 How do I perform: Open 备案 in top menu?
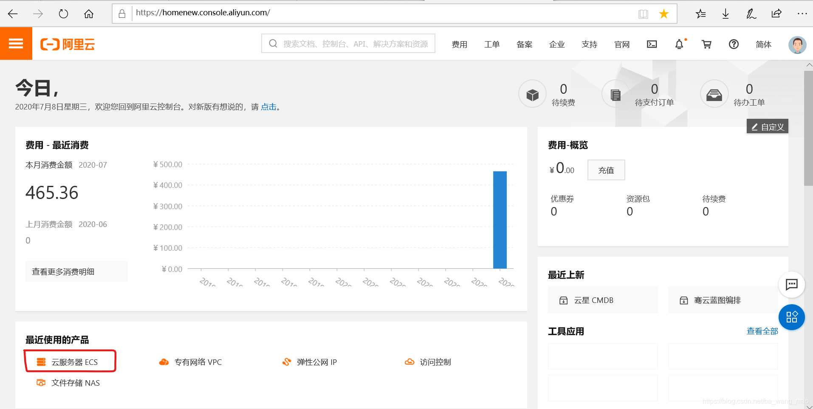[524, 45]
